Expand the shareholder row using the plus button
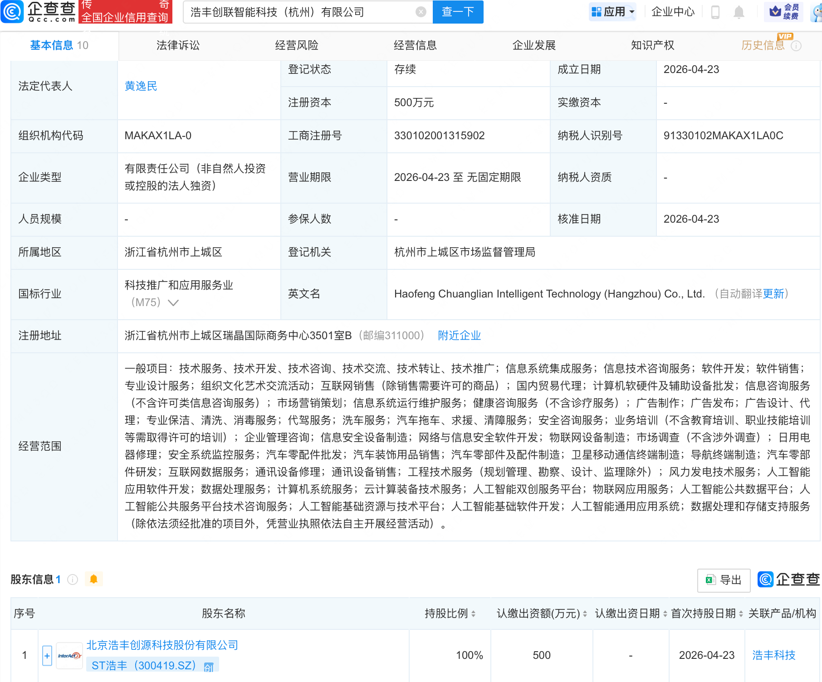Image resolution: width=822 pixels, height=682 pixels. (47, 655)
